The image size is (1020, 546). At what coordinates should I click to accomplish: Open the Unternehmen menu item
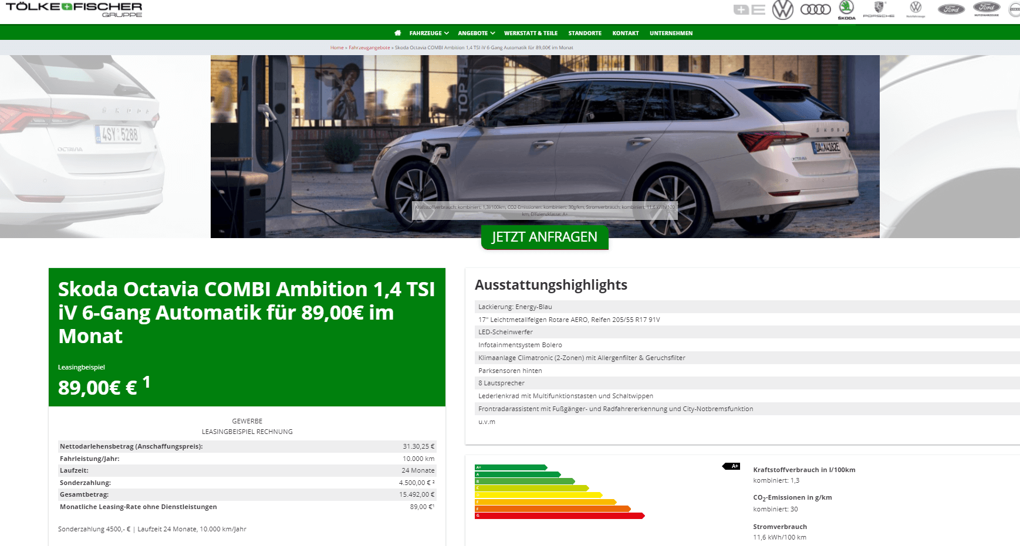pos(671,33)
